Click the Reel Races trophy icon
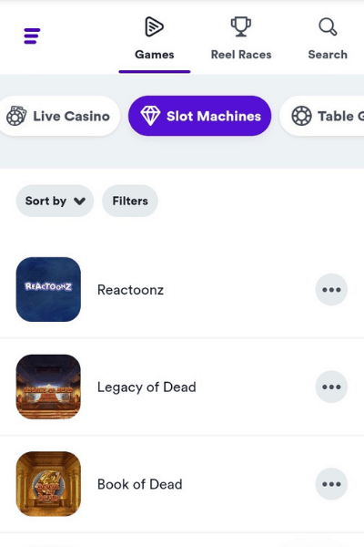Screen dimensions: 364x547 coord(240,26)
